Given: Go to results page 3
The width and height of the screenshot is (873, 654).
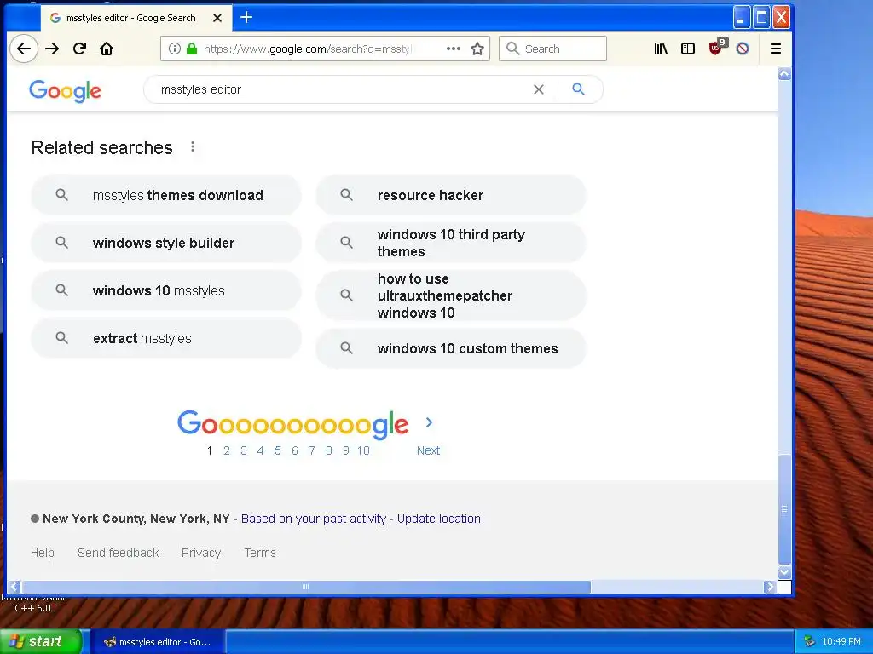Looking at the screenshot, I should [x=243, y=450].
